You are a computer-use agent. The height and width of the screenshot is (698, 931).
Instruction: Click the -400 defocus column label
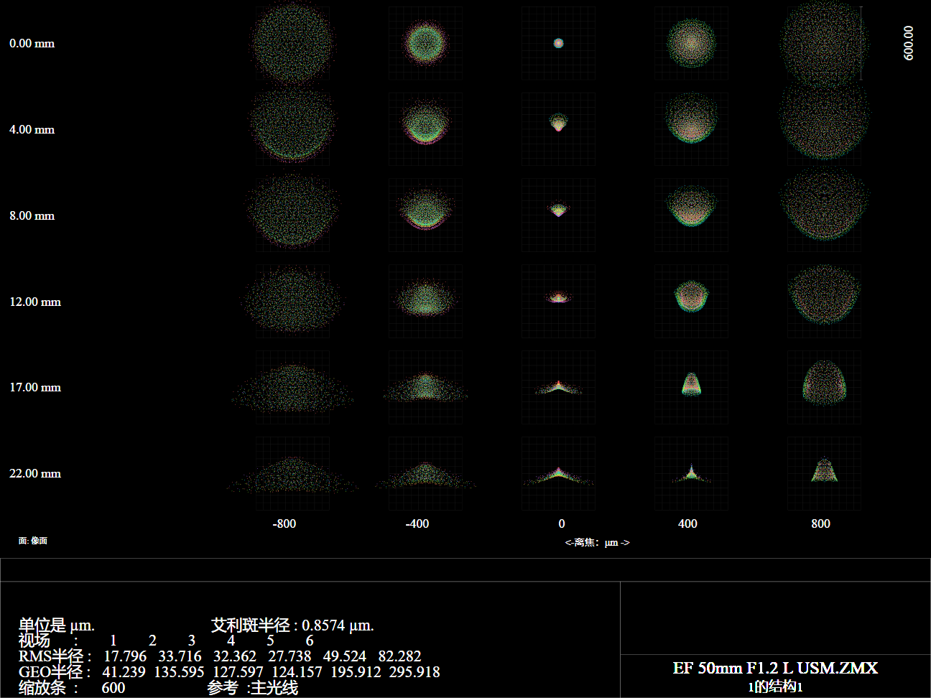coord(417,523)
